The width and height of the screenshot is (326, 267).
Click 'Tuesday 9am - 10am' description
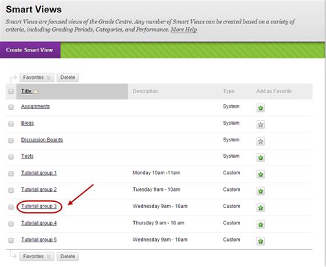(156, 189)
